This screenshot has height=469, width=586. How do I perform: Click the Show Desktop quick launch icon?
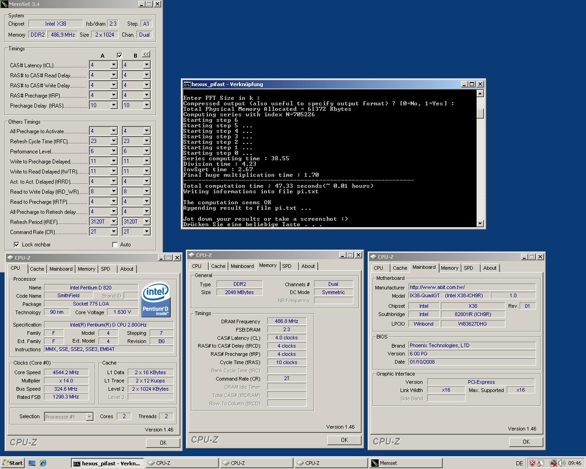click(x=32, y=463)
